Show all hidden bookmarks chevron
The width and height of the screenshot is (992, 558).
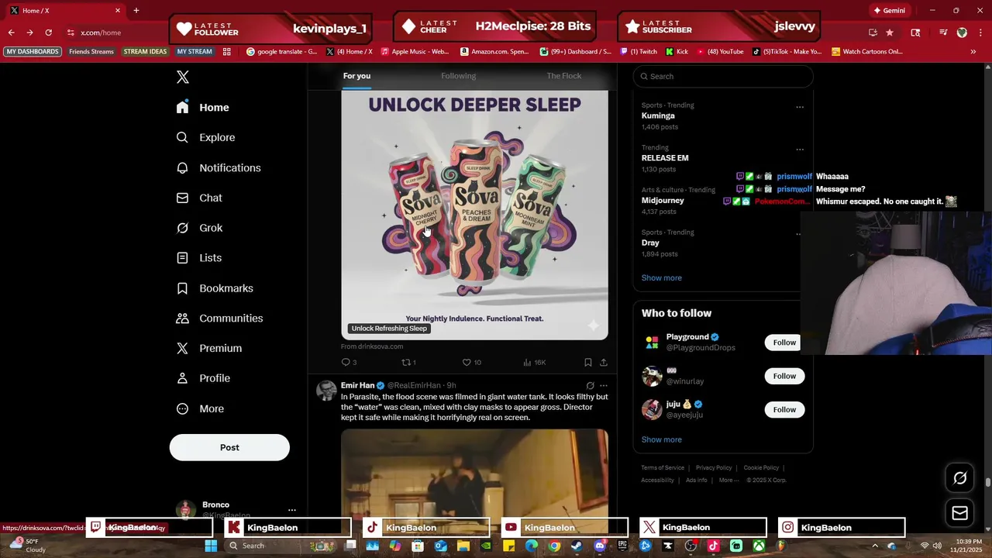973,52
